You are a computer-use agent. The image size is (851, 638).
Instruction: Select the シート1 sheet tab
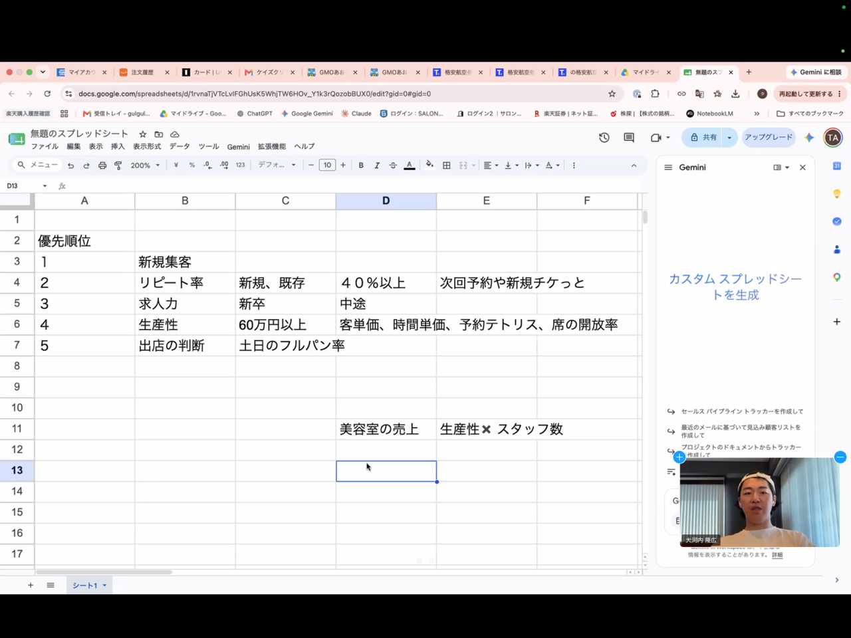point(89,585)
